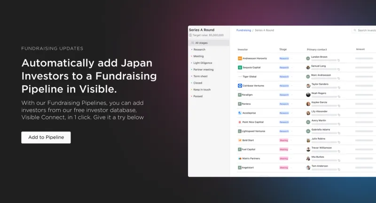Click Trevor Williamson's avatar
This screenshot has width=376, height=203.
pyautogui.click(x=308, y=149)
